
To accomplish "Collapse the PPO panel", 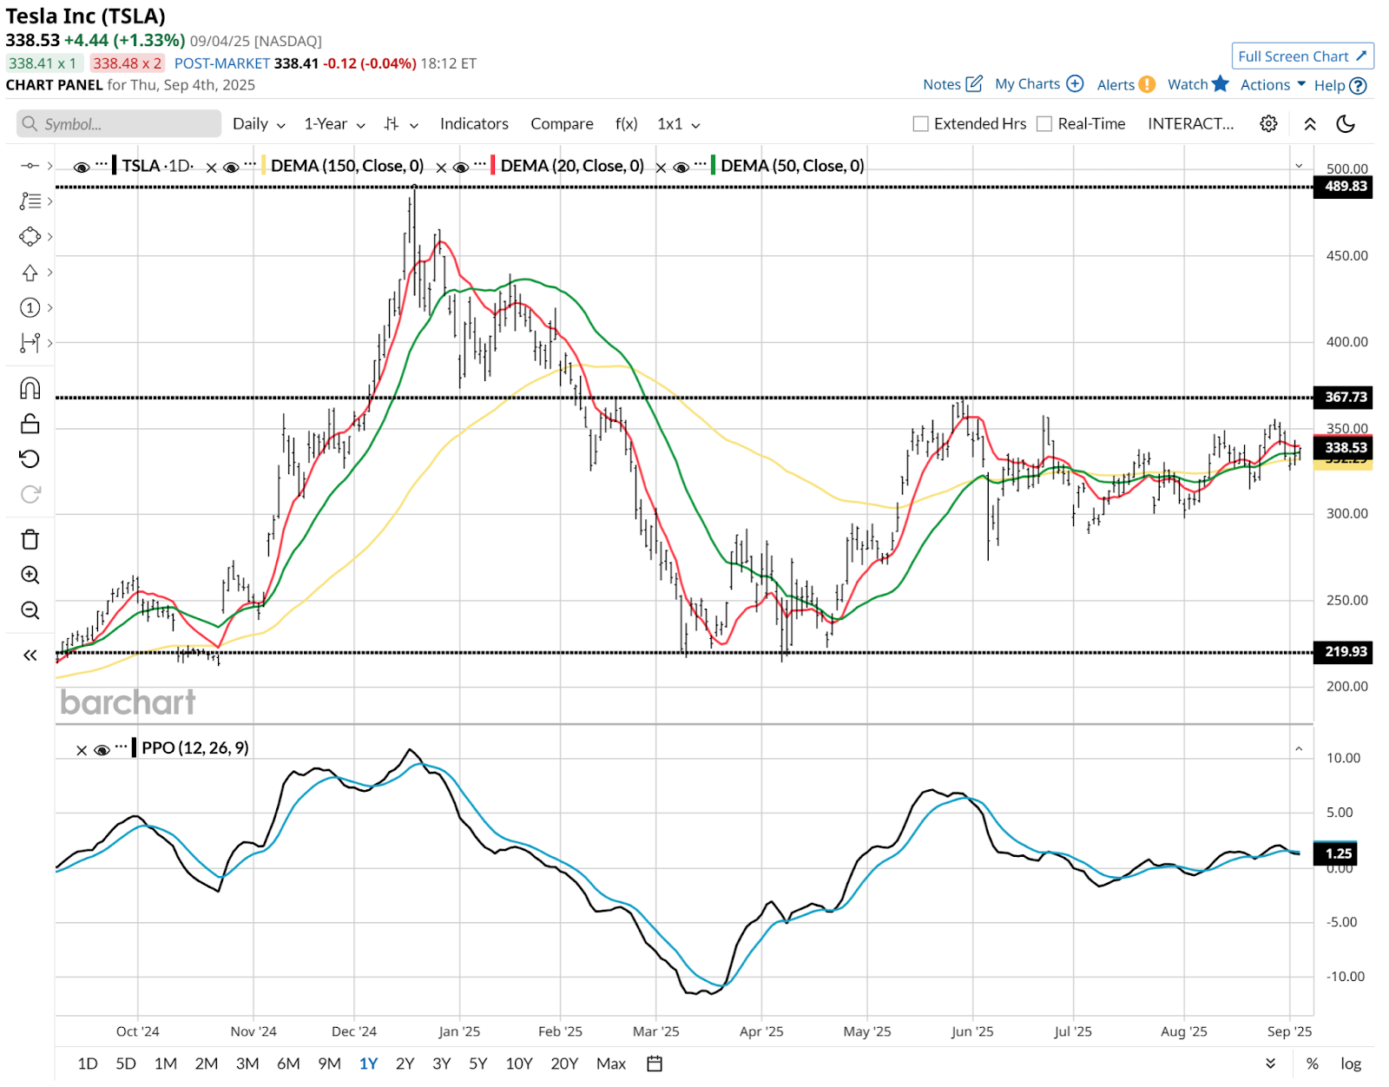I will pos(1299,748).
